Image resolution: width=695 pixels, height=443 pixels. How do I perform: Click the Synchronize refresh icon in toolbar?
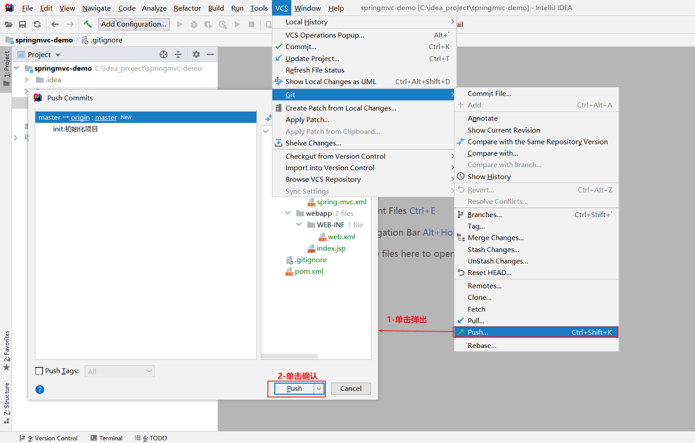click(x=37, y=24)
